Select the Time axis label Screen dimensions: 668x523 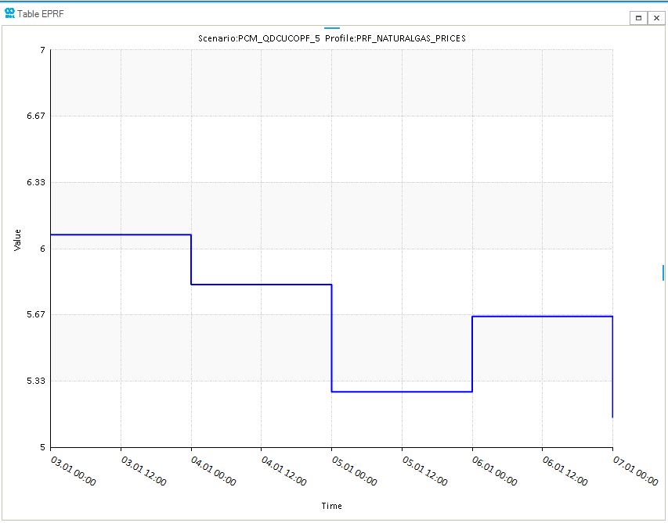[332, 506]
